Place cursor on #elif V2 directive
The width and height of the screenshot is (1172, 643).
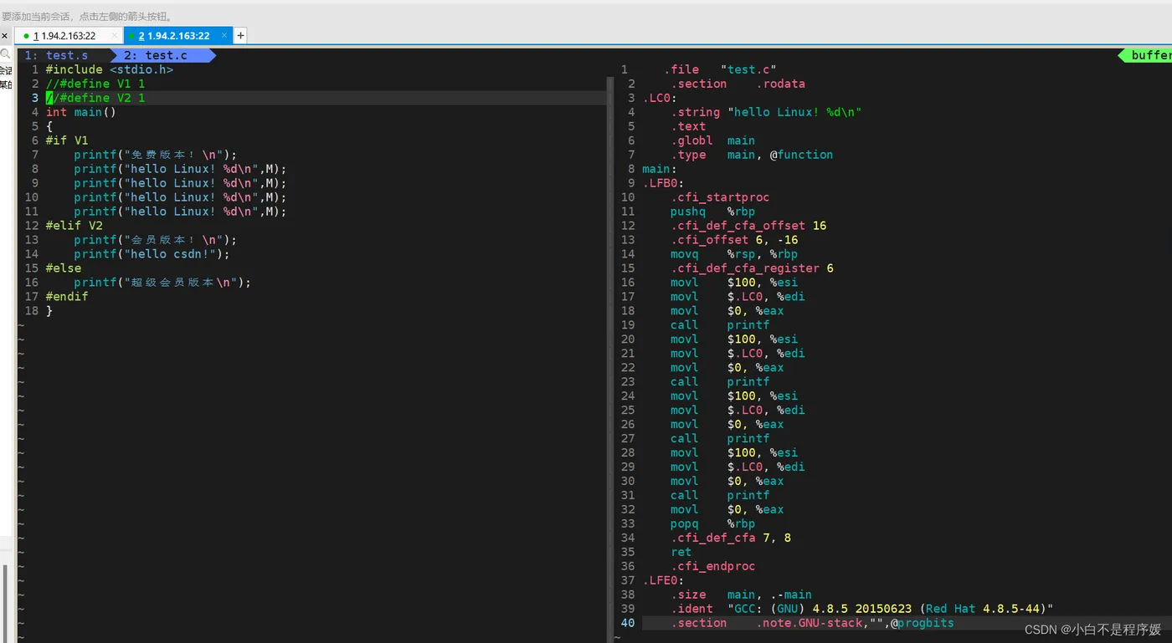[x=75, y=226]
